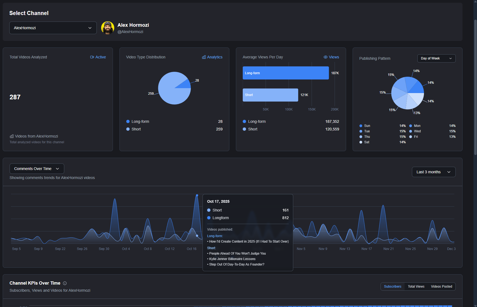Click the bar chart Analytics icon

point(204,57)
